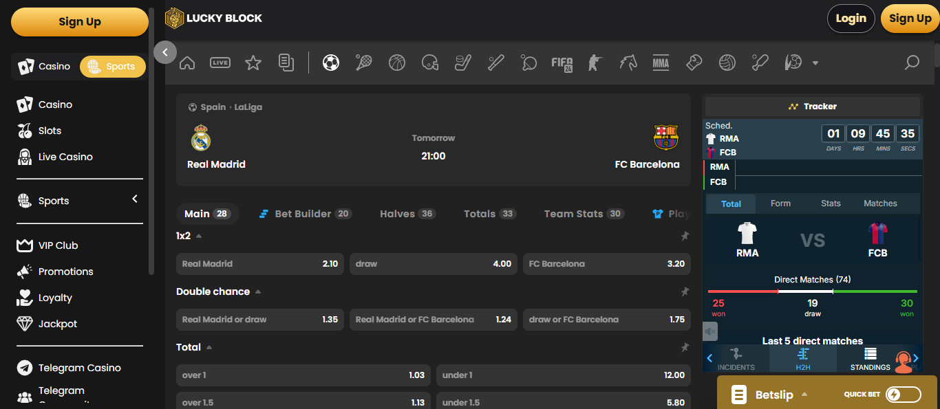Switch tracker to Matches tab

click(x=880, y=203)
